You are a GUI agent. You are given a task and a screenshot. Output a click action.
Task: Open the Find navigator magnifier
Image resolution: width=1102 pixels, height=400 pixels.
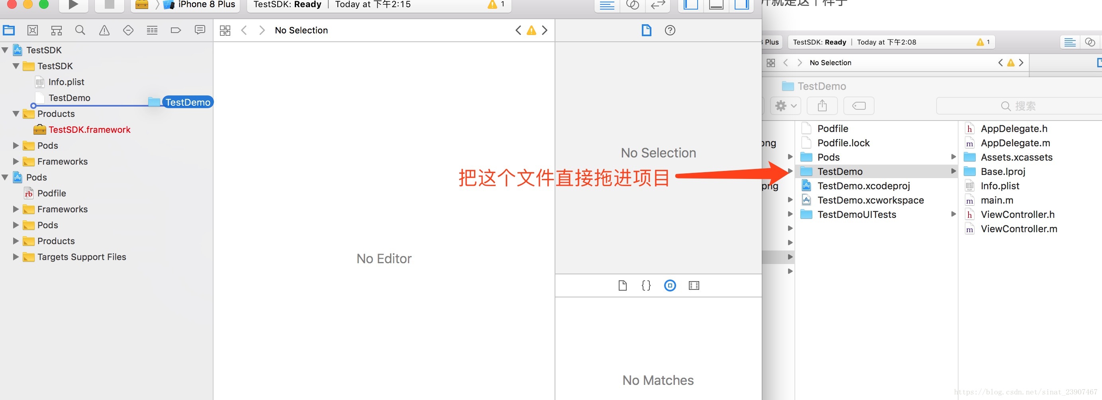pyautogui.click(x=80, y=30)
